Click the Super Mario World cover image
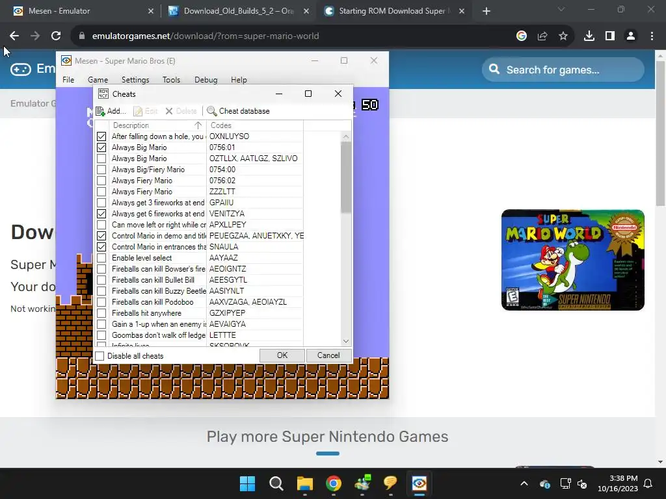The height and width of the screenshot is (499, 666). click(x=572, y=260)
